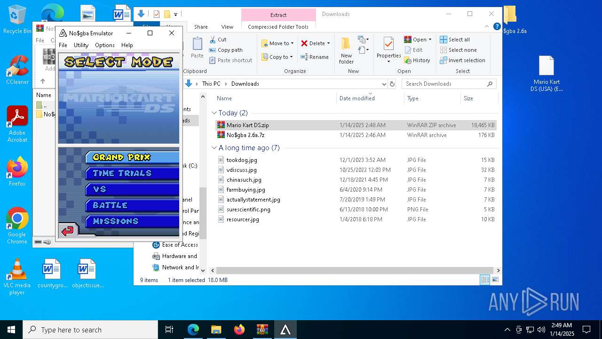Collapse the Today (2) group
This screenshot has height=339, width=602.
tap(214, 113)
